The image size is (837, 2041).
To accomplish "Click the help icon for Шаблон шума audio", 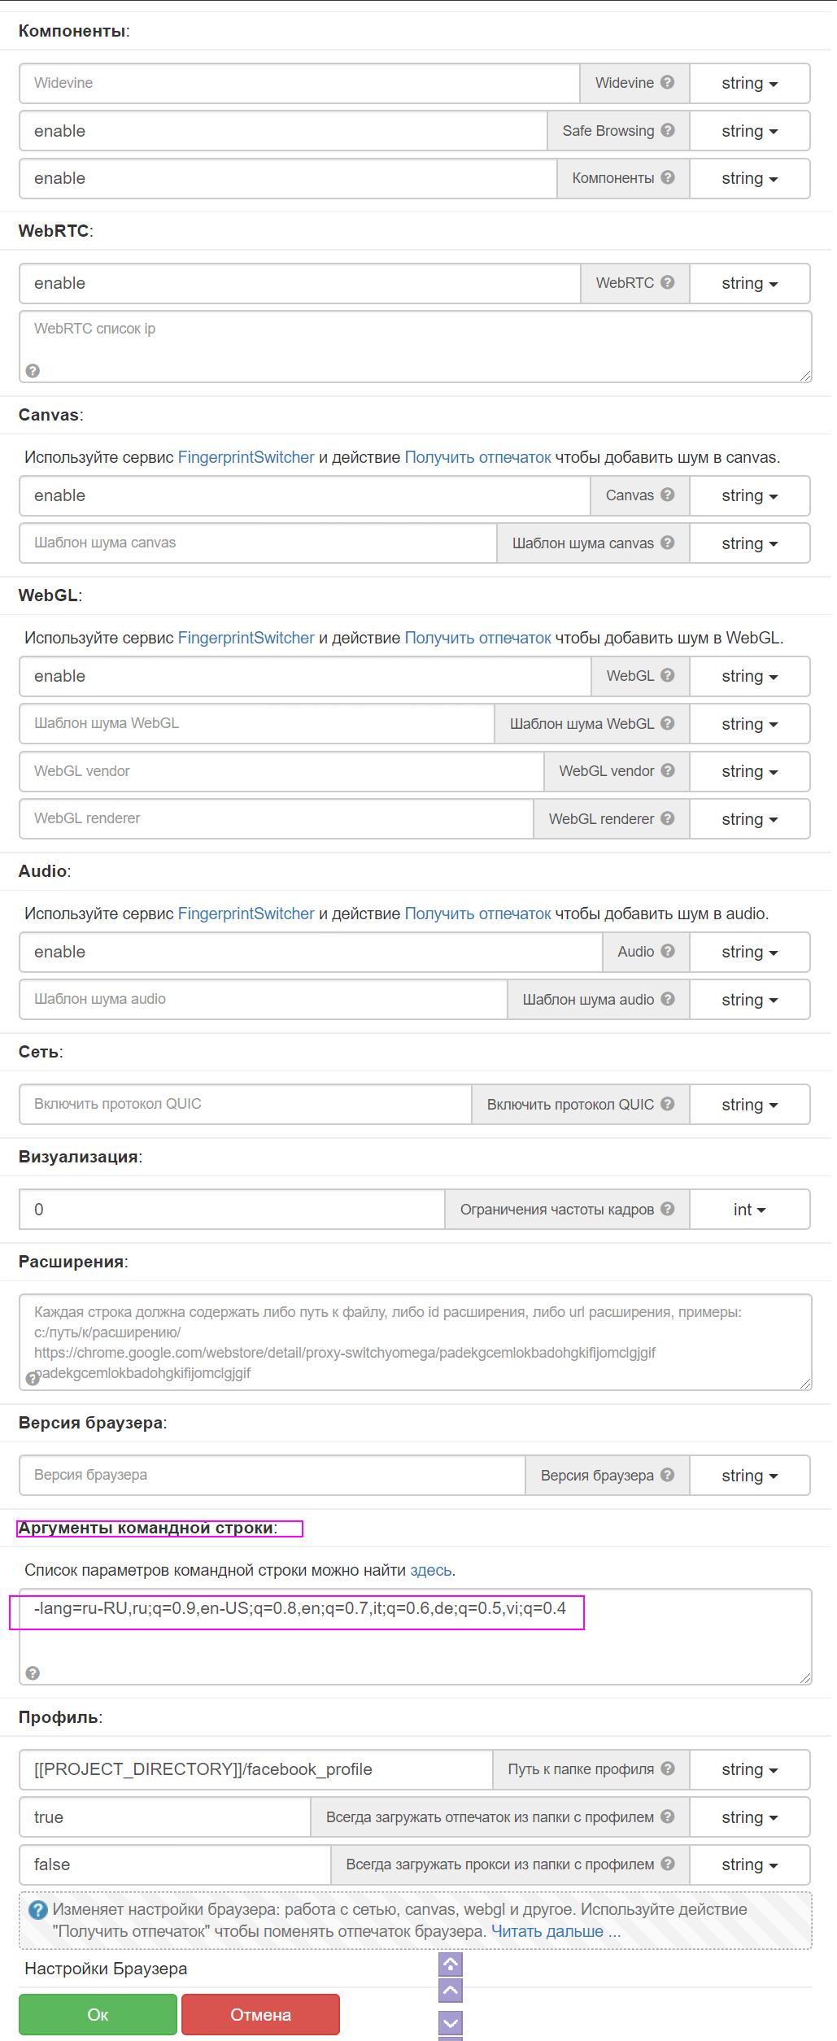I will (667, 999).
